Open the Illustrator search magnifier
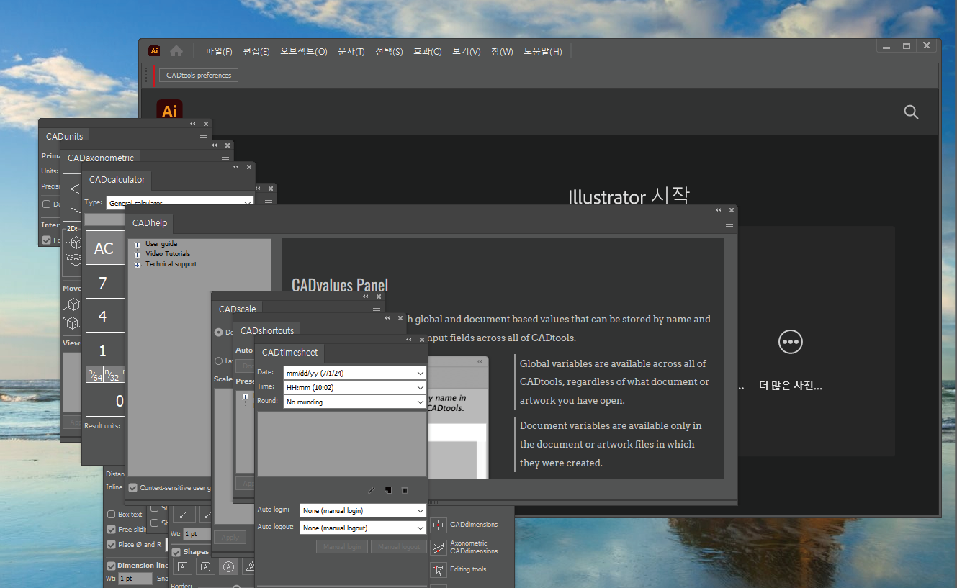 click(911, 112)
